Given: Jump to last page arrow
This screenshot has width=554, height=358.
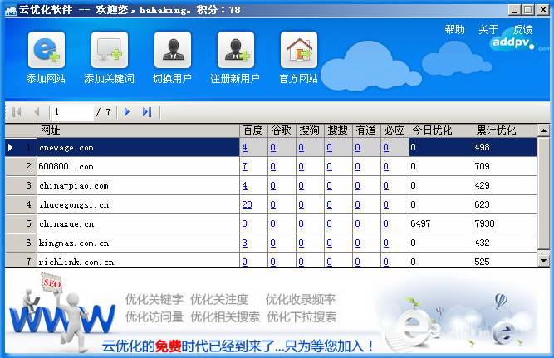Looking at the screenshot, I should tap(147, 111).
